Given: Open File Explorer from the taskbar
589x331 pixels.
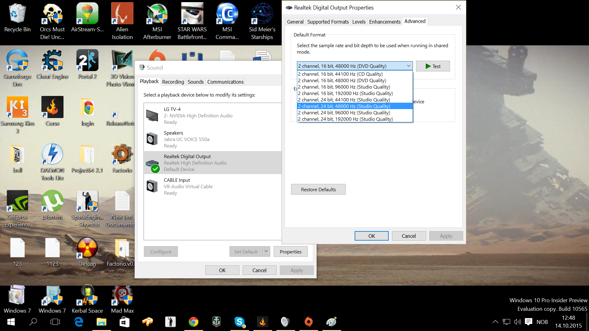Looking at the screenshot, I should [x=102, y=322].
